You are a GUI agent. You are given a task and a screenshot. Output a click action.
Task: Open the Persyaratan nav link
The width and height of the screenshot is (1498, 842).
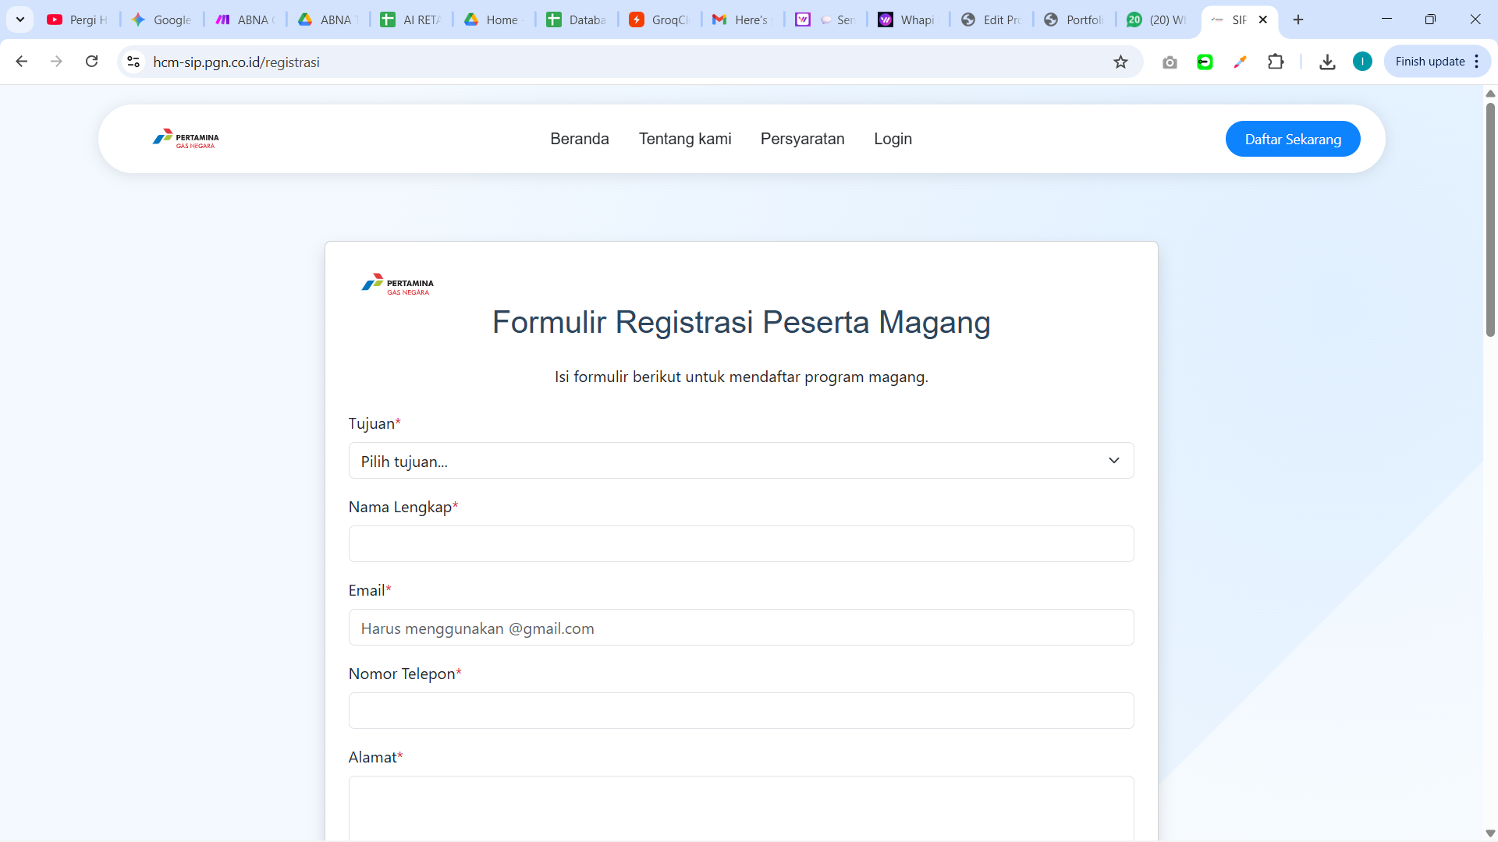[802, 139]
